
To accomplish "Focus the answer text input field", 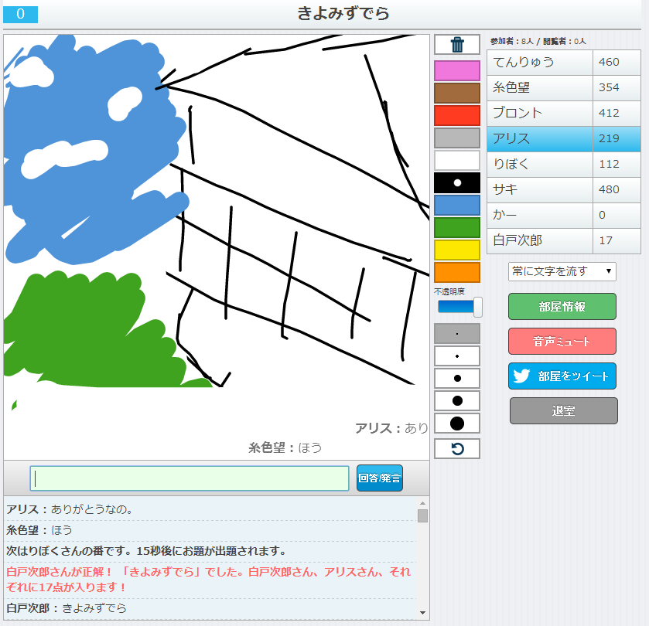I will (190, 478).
